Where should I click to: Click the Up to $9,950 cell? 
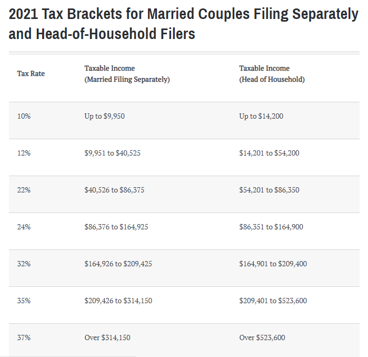pos(104,116)
